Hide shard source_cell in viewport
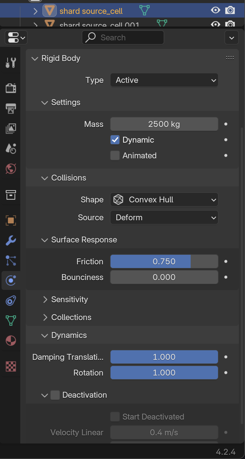 [x=216, y=10]
